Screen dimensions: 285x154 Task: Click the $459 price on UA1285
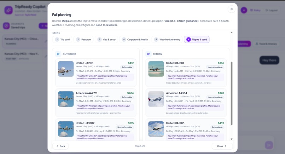221,123
